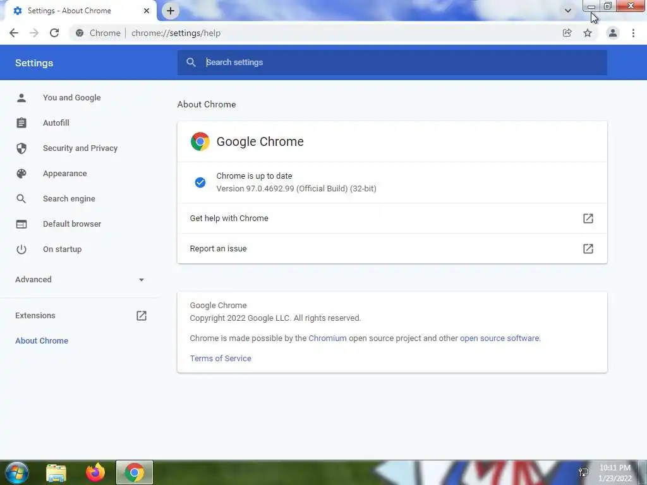Click the You and Google person icon

point(21,98)
